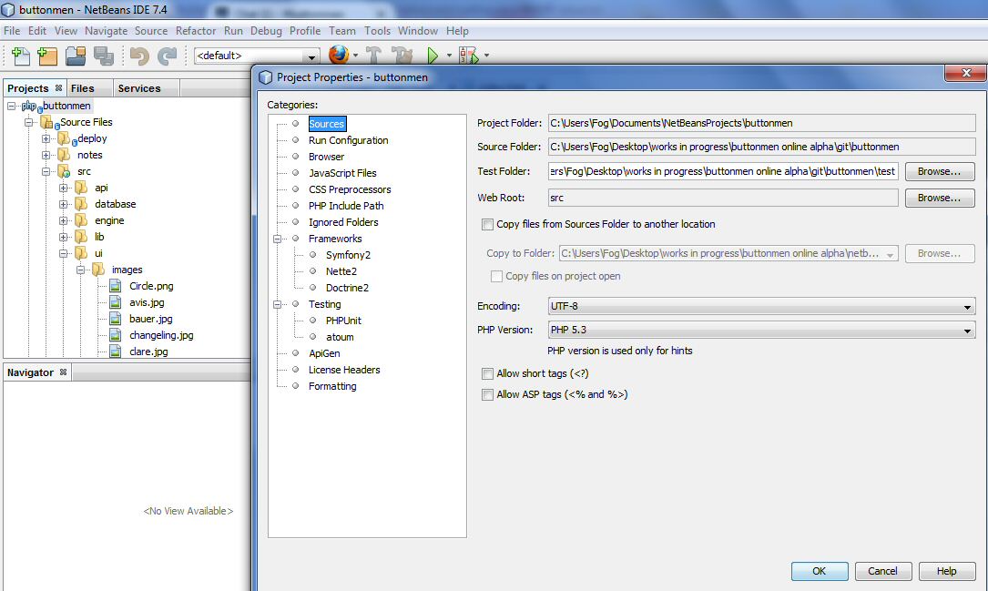Screen dimensions: 988x591
Task: Open the File menu
Action: coord(11,31)
